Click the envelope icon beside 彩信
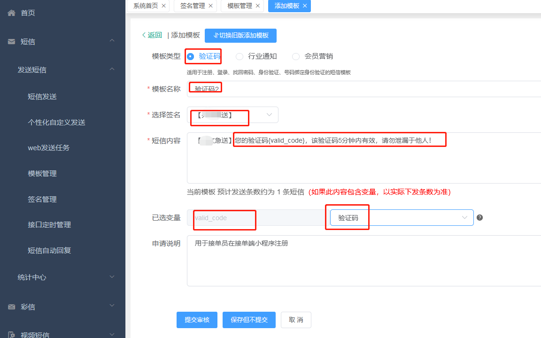541x338 pixels. [x=11, y=307]
